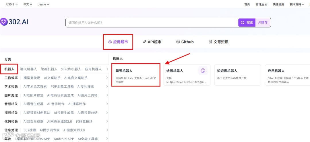Click the 302.AI logo

point(14,22)
